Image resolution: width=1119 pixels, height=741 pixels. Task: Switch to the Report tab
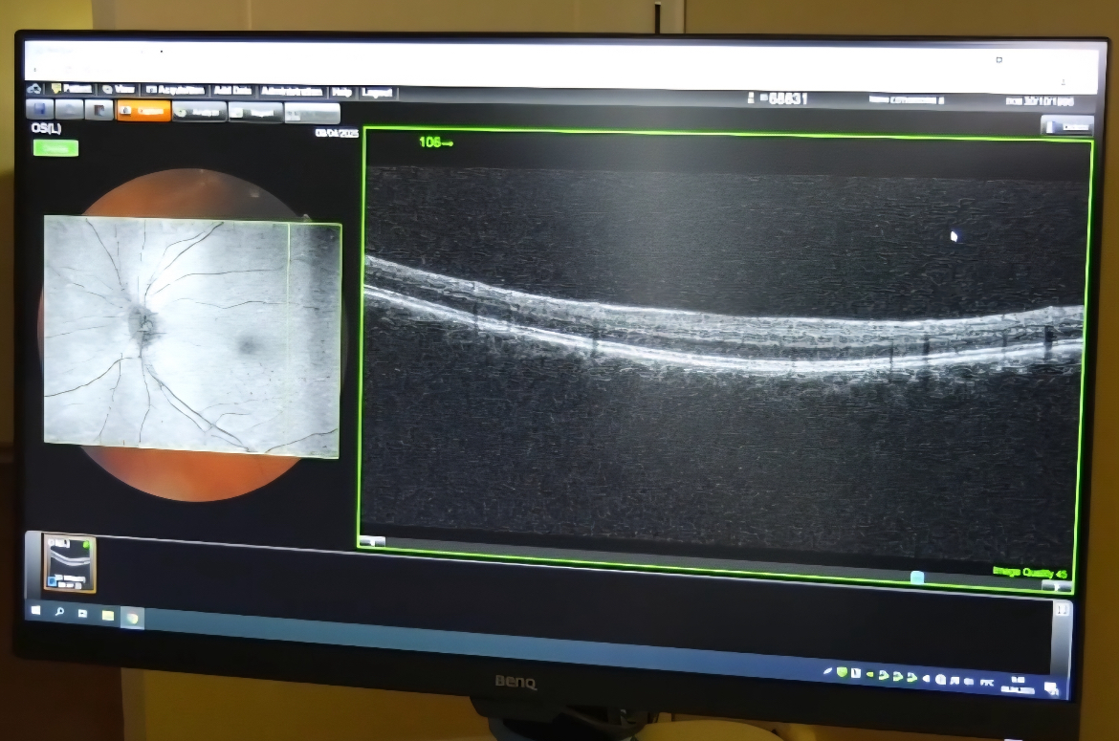255,113
